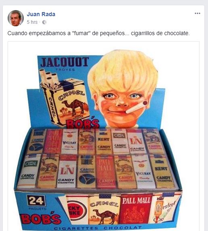Select the post caption about cigarrillos de chocolate
Screen dimensions: 208x231
pos(98,33)
